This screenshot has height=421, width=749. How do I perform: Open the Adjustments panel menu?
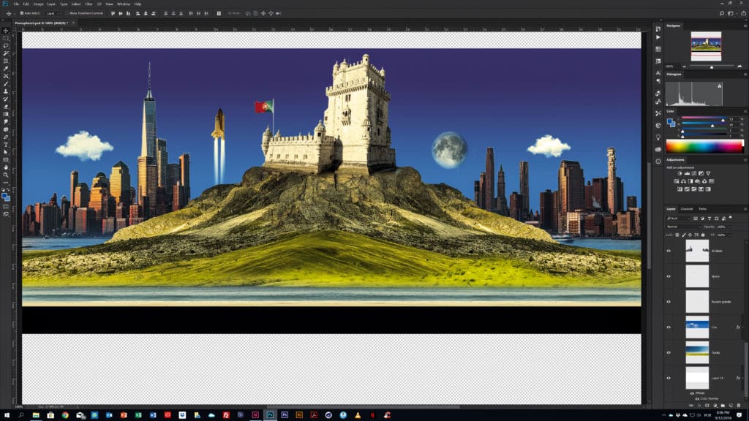745,160
